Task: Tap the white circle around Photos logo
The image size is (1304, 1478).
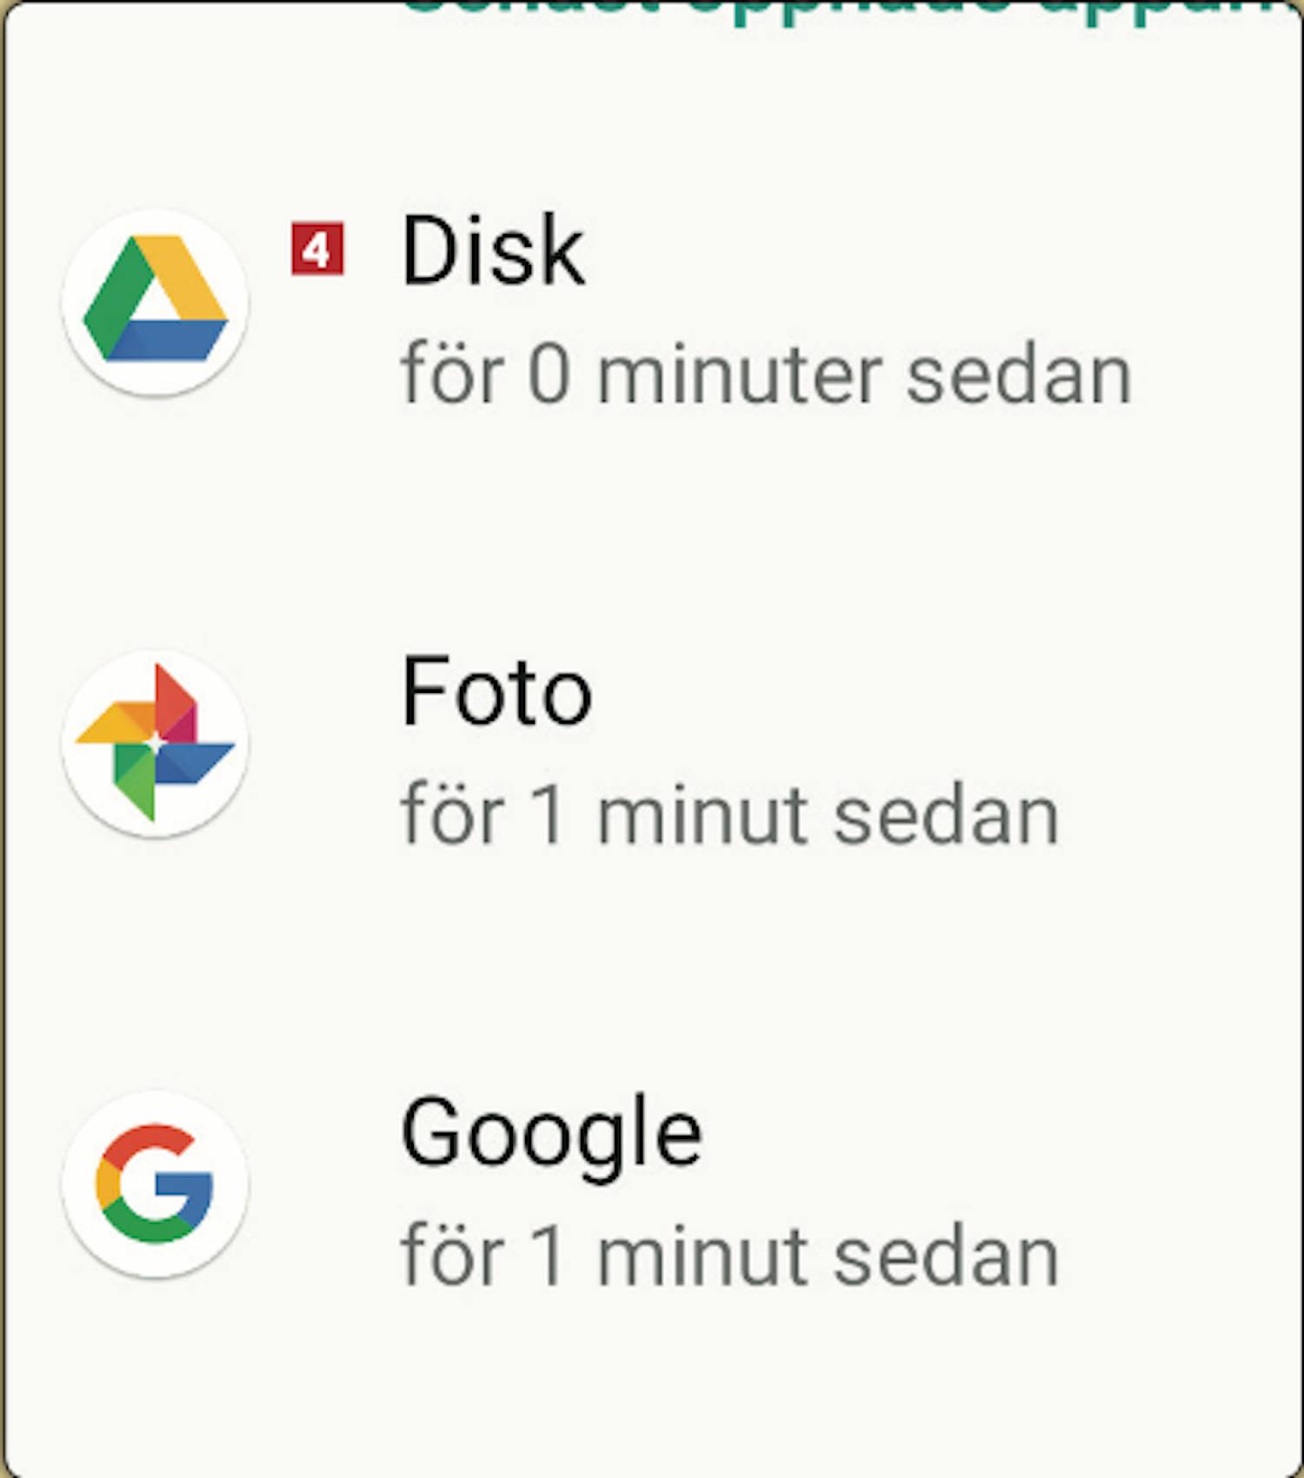Action: pyautogui.click(x=156, y=743)
